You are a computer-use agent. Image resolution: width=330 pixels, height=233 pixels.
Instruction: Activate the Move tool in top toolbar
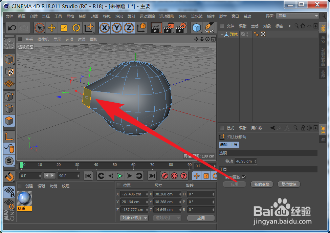pyautogui.click(x=51, y=28)
